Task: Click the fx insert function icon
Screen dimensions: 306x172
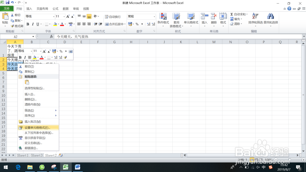Action: click(51, 37)
